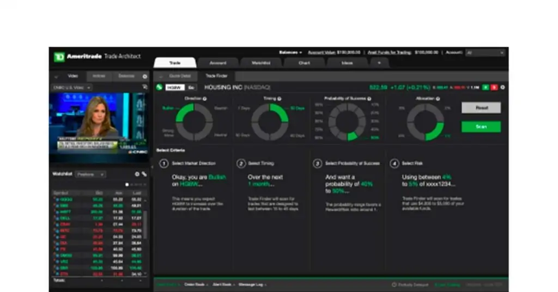Switch to the Ideas main tab
Image resolution: width=558 pixels, height=292 pixels.
tap(347, 63)
